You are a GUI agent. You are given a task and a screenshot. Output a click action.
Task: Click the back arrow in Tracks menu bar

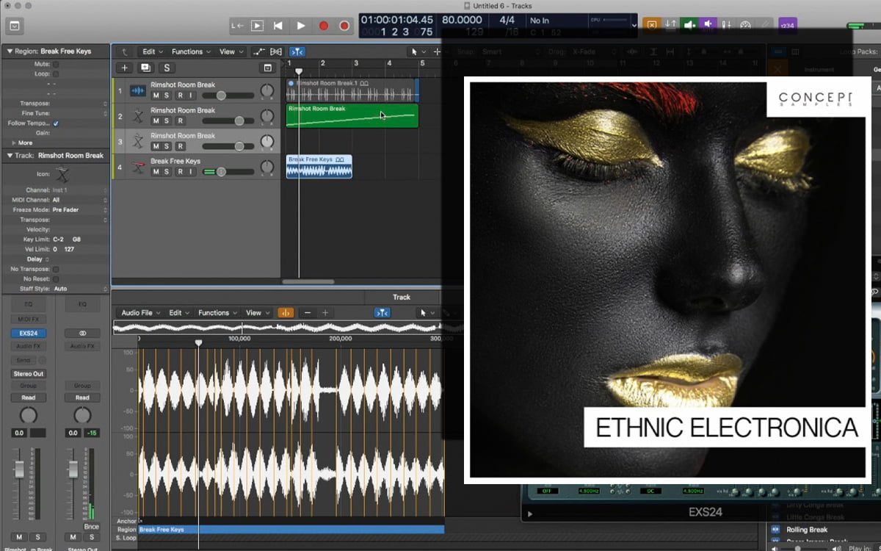tap(125, 51)
